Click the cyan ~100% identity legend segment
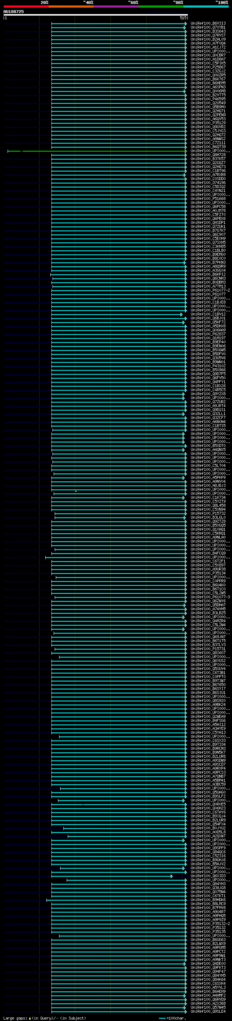Viewport: 232px width, 1021px height. pos(206,7)
